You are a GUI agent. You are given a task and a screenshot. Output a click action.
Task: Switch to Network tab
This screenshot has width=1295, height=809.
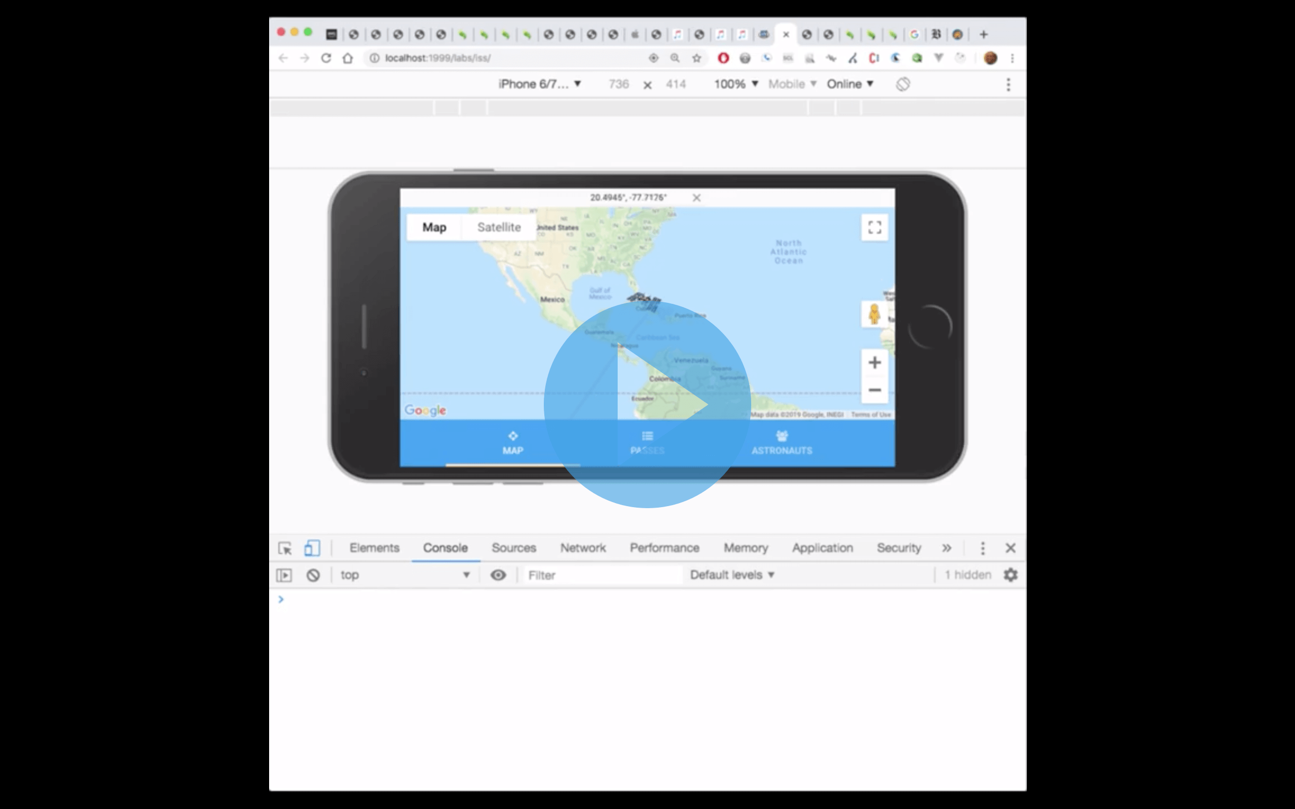(x=583, y=548)
